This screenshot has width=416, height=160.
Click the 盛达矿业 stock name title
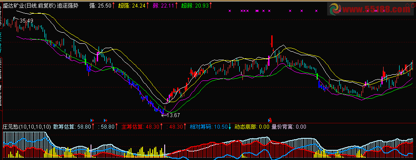click(13, 5)
